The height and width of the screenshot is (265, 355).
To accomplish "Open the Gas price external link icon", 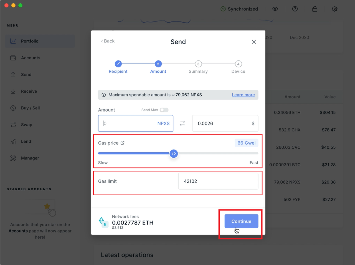I will pos(123,143).
